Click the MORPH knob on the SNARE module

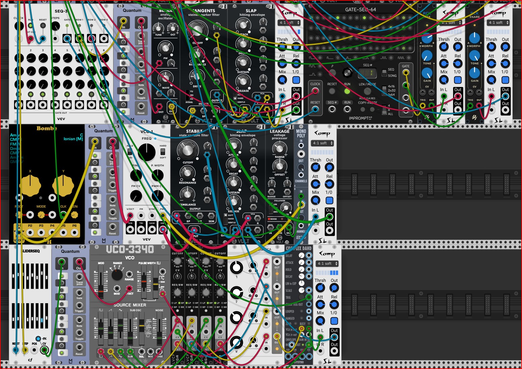474,38
